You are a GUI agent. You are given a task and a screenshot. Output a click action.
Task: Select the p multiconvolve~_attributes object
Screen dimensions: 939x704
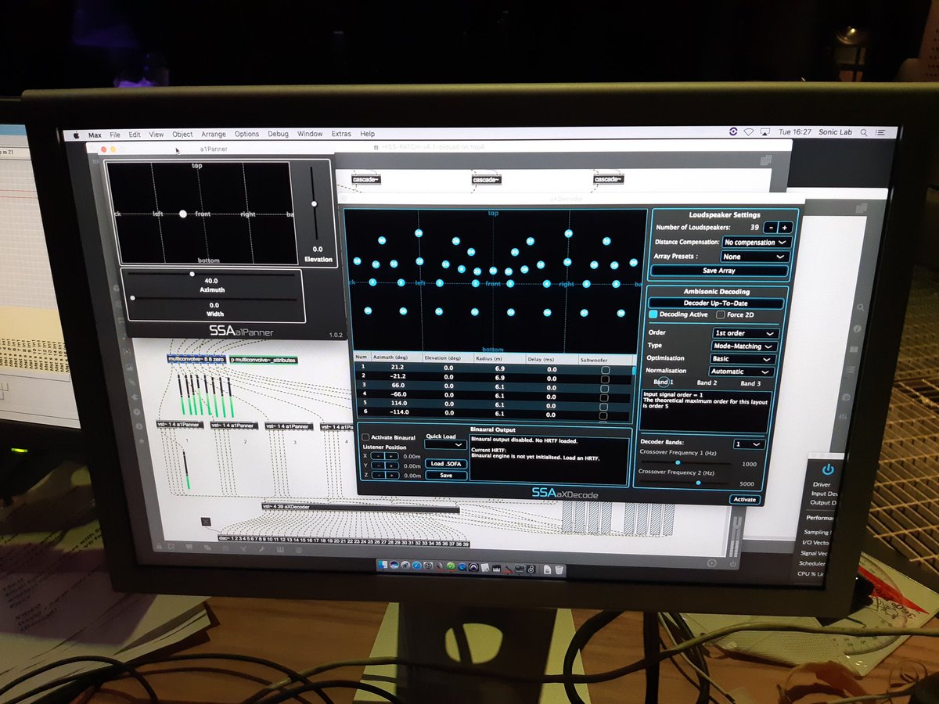(x=264, y=360)
